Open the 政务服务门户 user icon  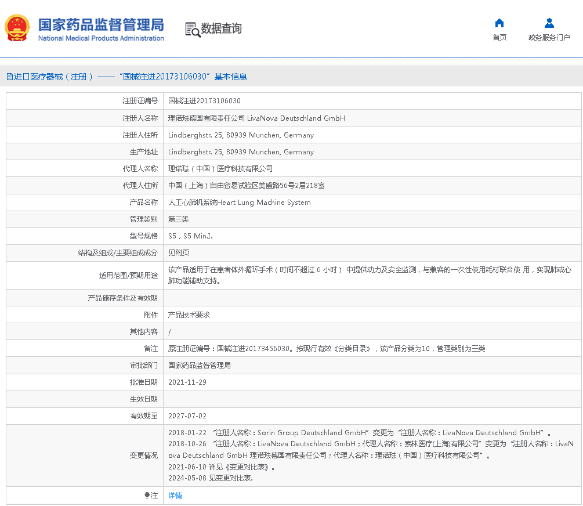[549, 23]
